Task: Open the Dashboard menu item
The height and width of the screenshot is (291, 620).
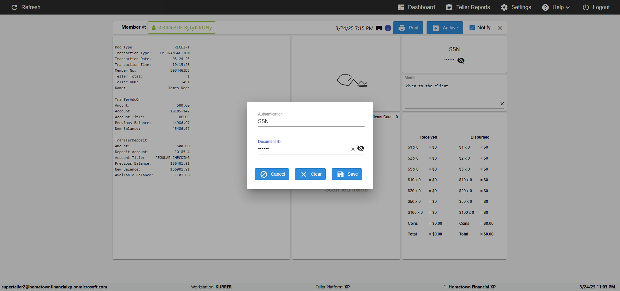Action: [x=416, y=7]
